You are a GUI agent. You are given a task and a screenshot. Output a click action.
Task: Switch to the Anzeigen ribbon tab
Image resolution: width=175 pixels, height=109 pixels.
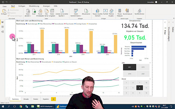[x=46, y=6]
